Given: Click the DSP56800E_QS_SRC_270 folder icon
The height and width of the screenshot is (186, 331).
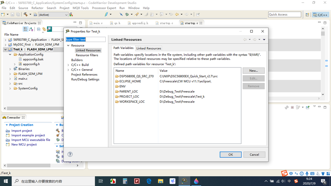Looking at the screenshot, I should (x=117, y=76).
